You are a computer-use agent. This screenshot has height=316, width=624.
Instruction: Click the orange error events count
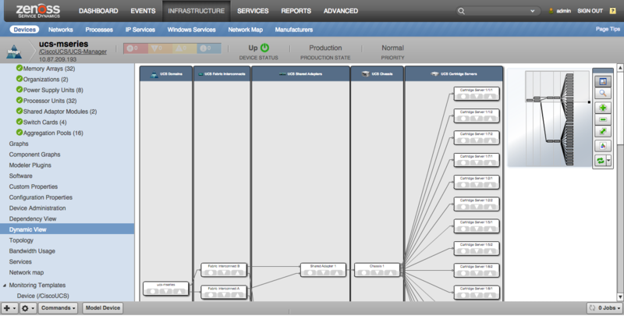click(160, 48)
